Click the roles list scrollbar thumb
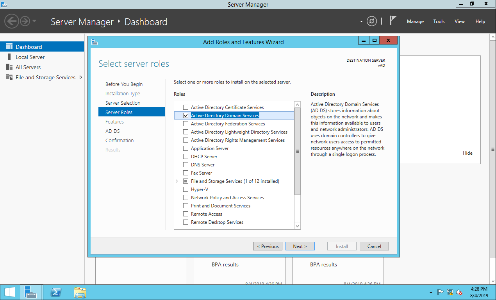Viewport: 496px width, 300px height. tap(298, 152)
